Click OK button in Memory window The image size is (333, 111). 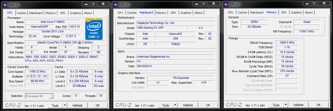pyautogui.click(x=319, y=105)
